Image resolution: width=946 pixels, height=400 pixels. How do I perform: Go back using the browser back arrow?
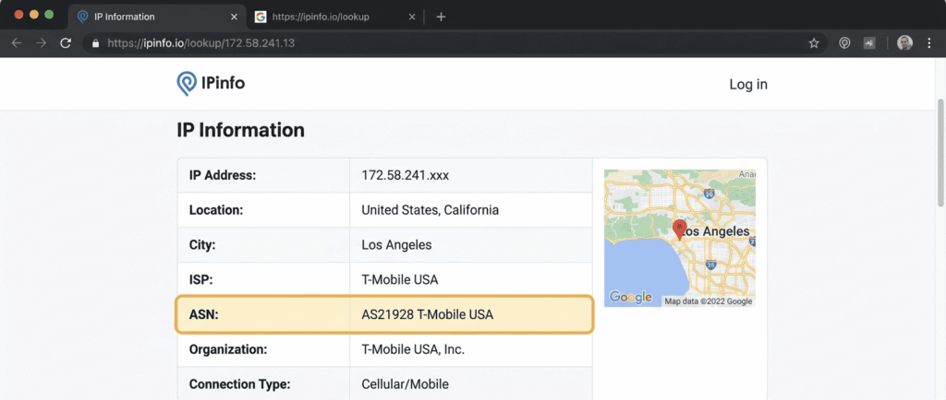17,43
